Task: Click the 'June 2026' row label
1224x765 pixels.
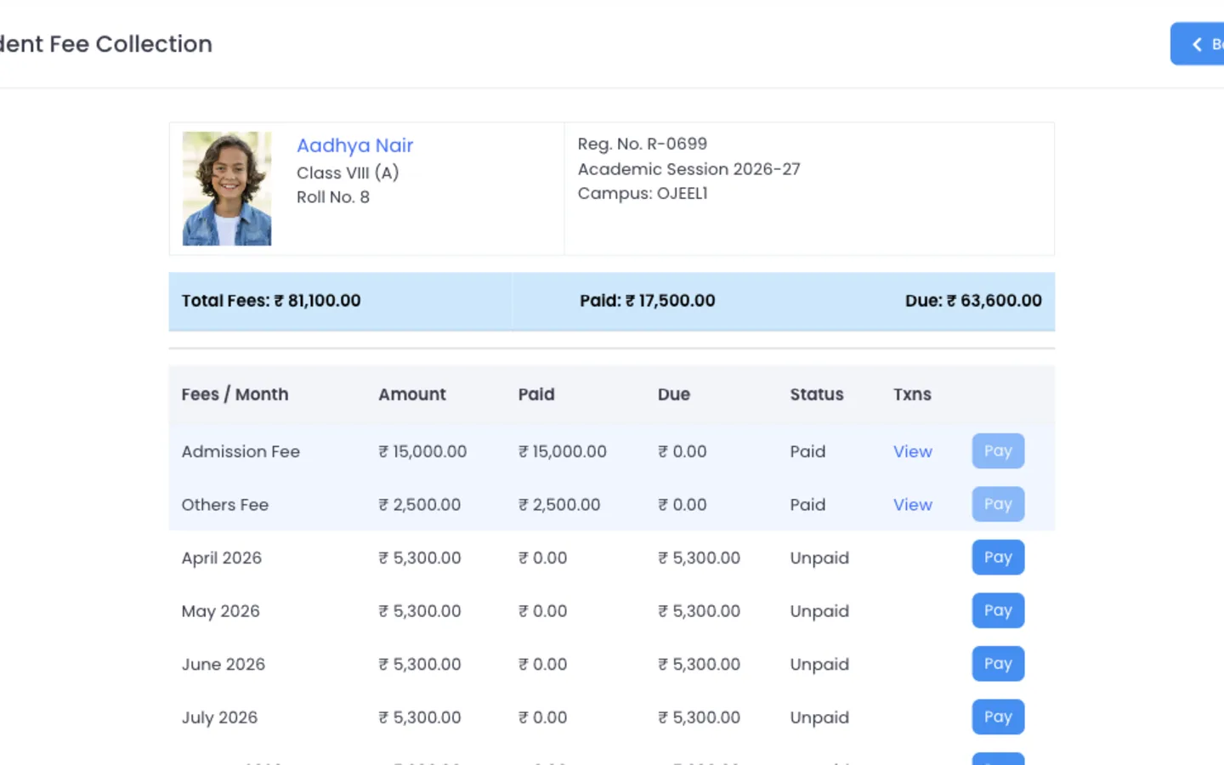Action: [223, 665]
